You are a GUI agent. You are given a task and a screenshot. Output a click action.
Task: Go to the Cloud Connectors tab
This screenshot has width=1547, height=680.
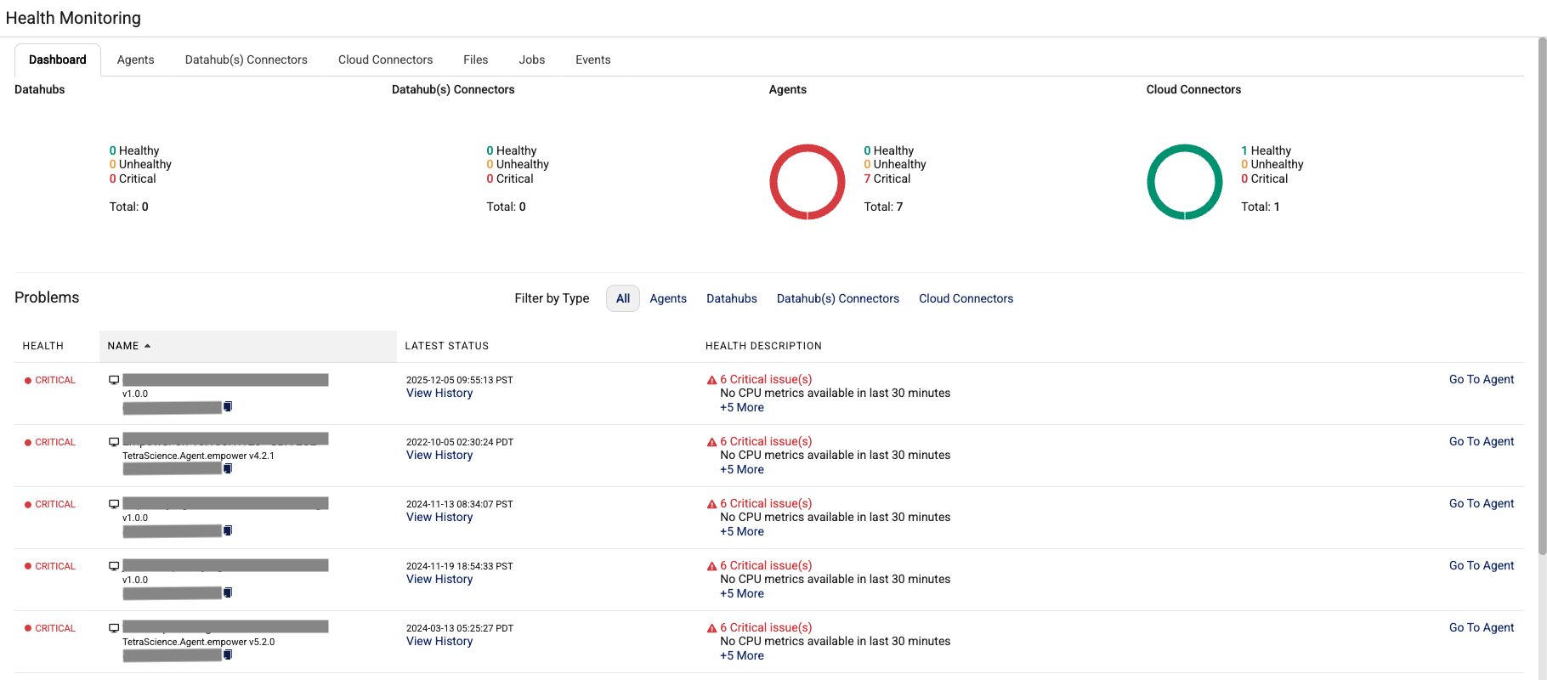pos(386,59)
